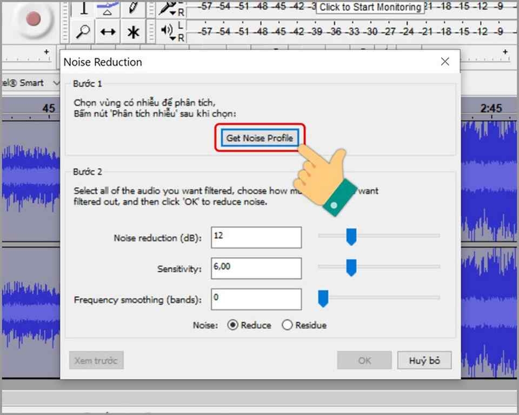Click the Huỷ bỏ cancel button

[424, 360]
